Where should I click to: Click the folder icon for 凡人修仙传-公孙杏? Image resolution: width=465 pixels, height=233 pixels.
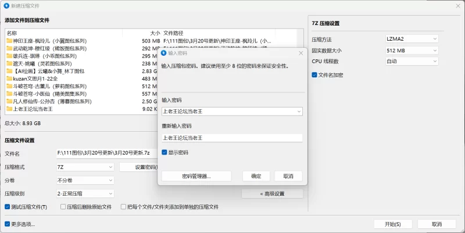[9, 101]
